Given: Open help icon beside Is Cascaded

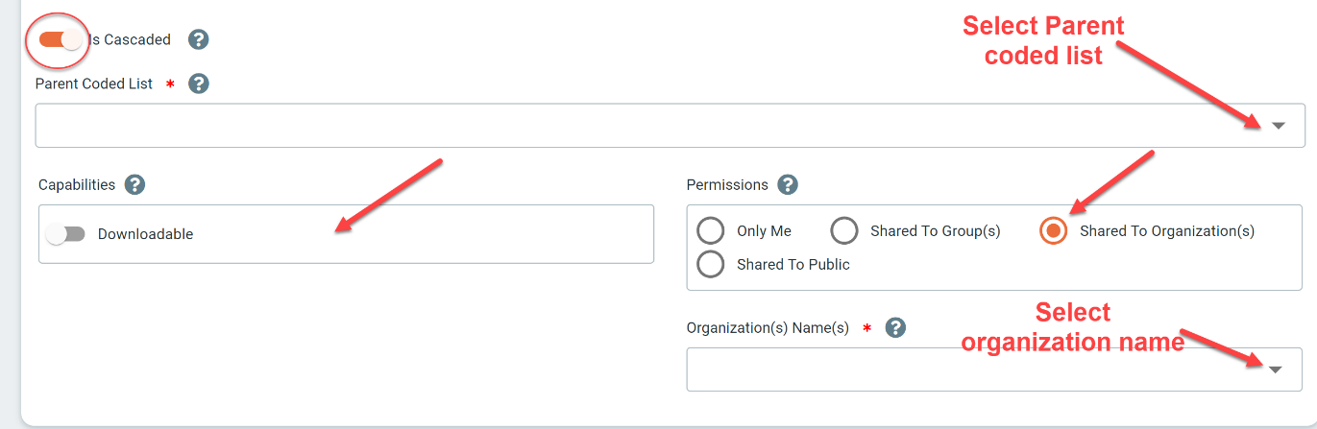Looking at the screenshot, I should (x=198, y=39).
